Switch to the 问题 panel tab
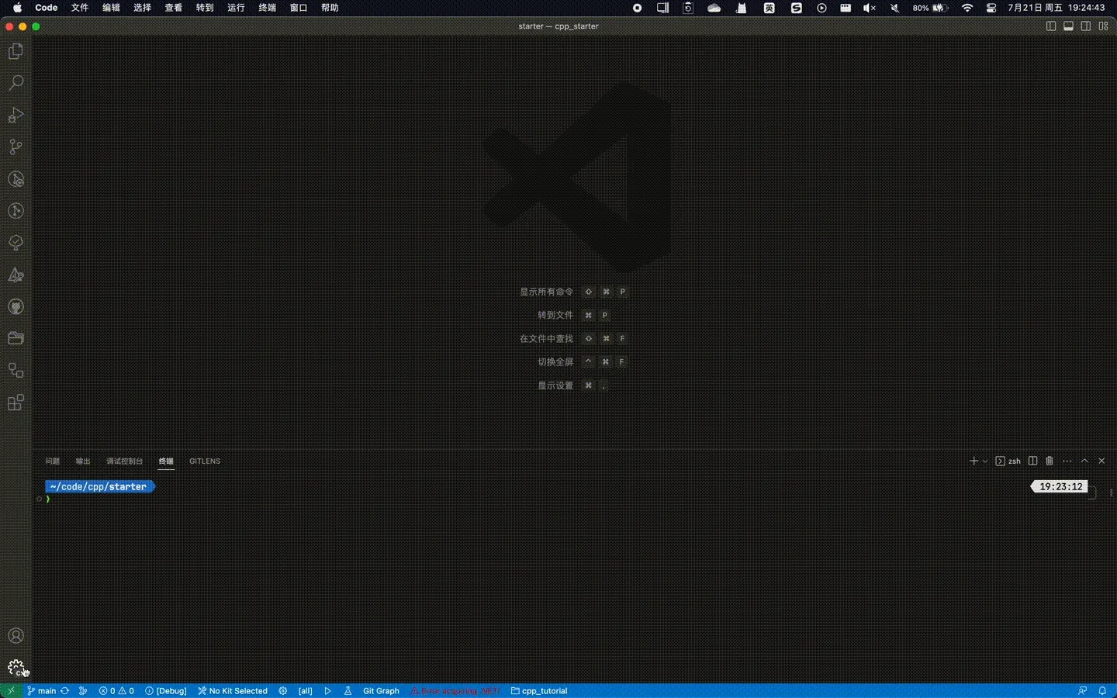 pyautogui.click(x=52, y=461)
